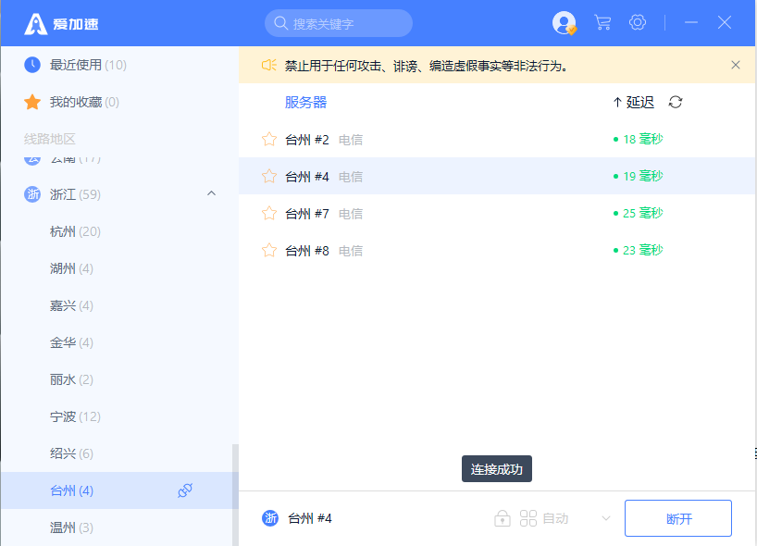Dismiss the yellow notice banner
The height and width of the screenshot is (546, 757).
pyautogui.click(x=736, y=65)
